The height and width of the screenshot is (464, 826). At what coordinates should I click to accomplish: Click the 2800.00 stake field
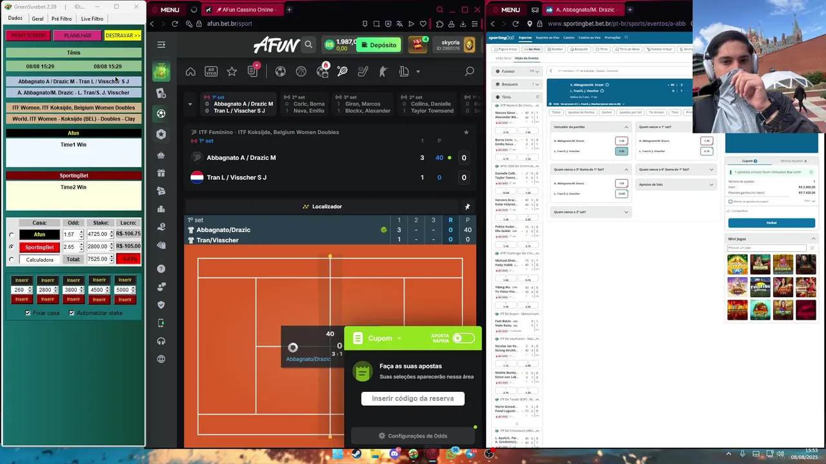click(x=97, y=247)
